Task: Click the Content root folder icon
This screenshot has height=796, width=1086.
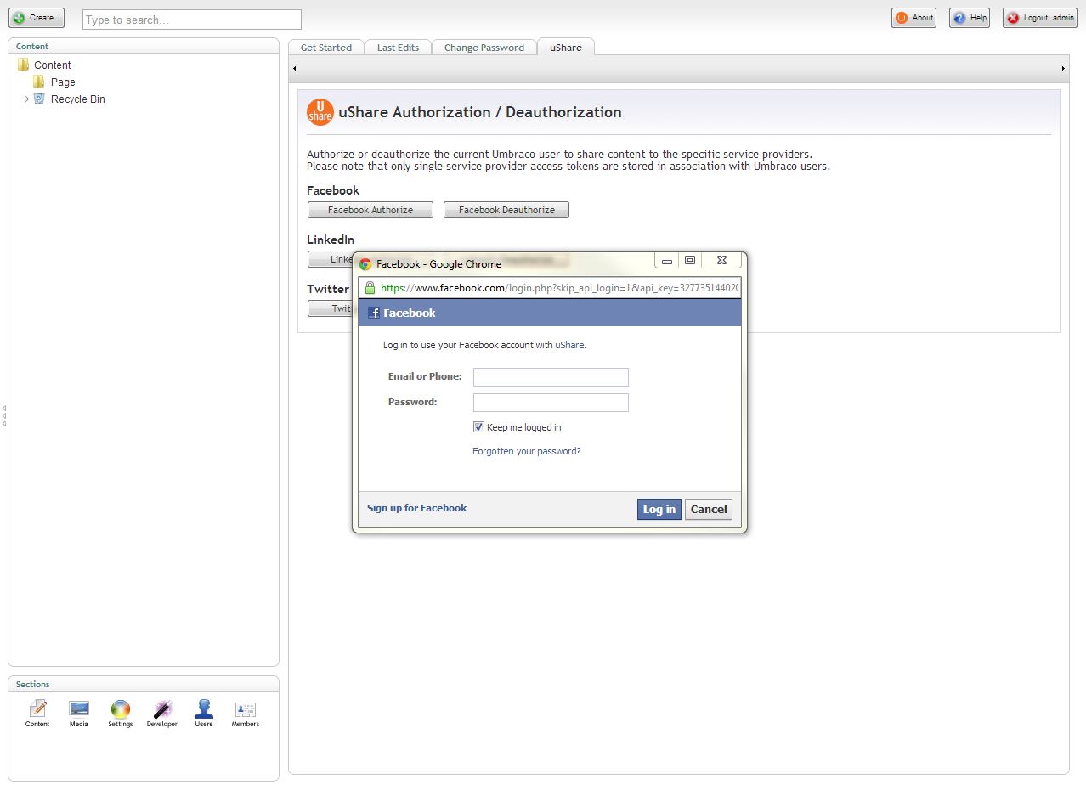Action: (x=23, y=65)
